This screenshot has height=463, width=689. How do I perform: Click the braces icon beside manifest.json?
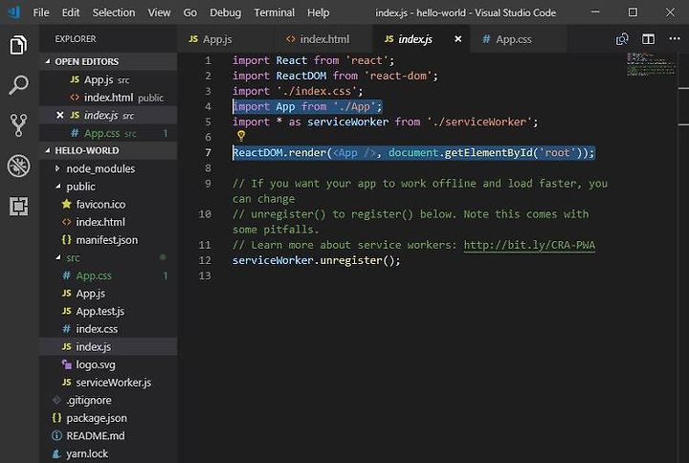[66, 239]
